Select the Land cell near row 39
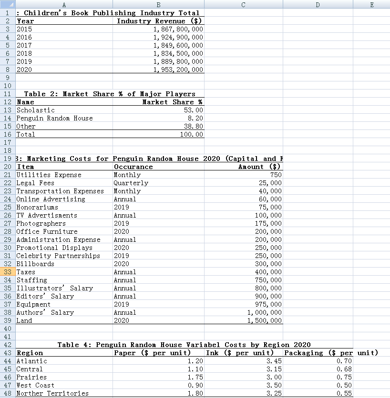 point(63,320)
